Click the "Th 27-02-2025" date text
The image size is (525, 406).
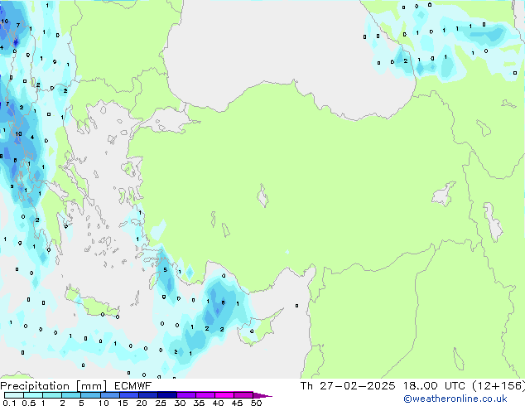coord(348,386)
